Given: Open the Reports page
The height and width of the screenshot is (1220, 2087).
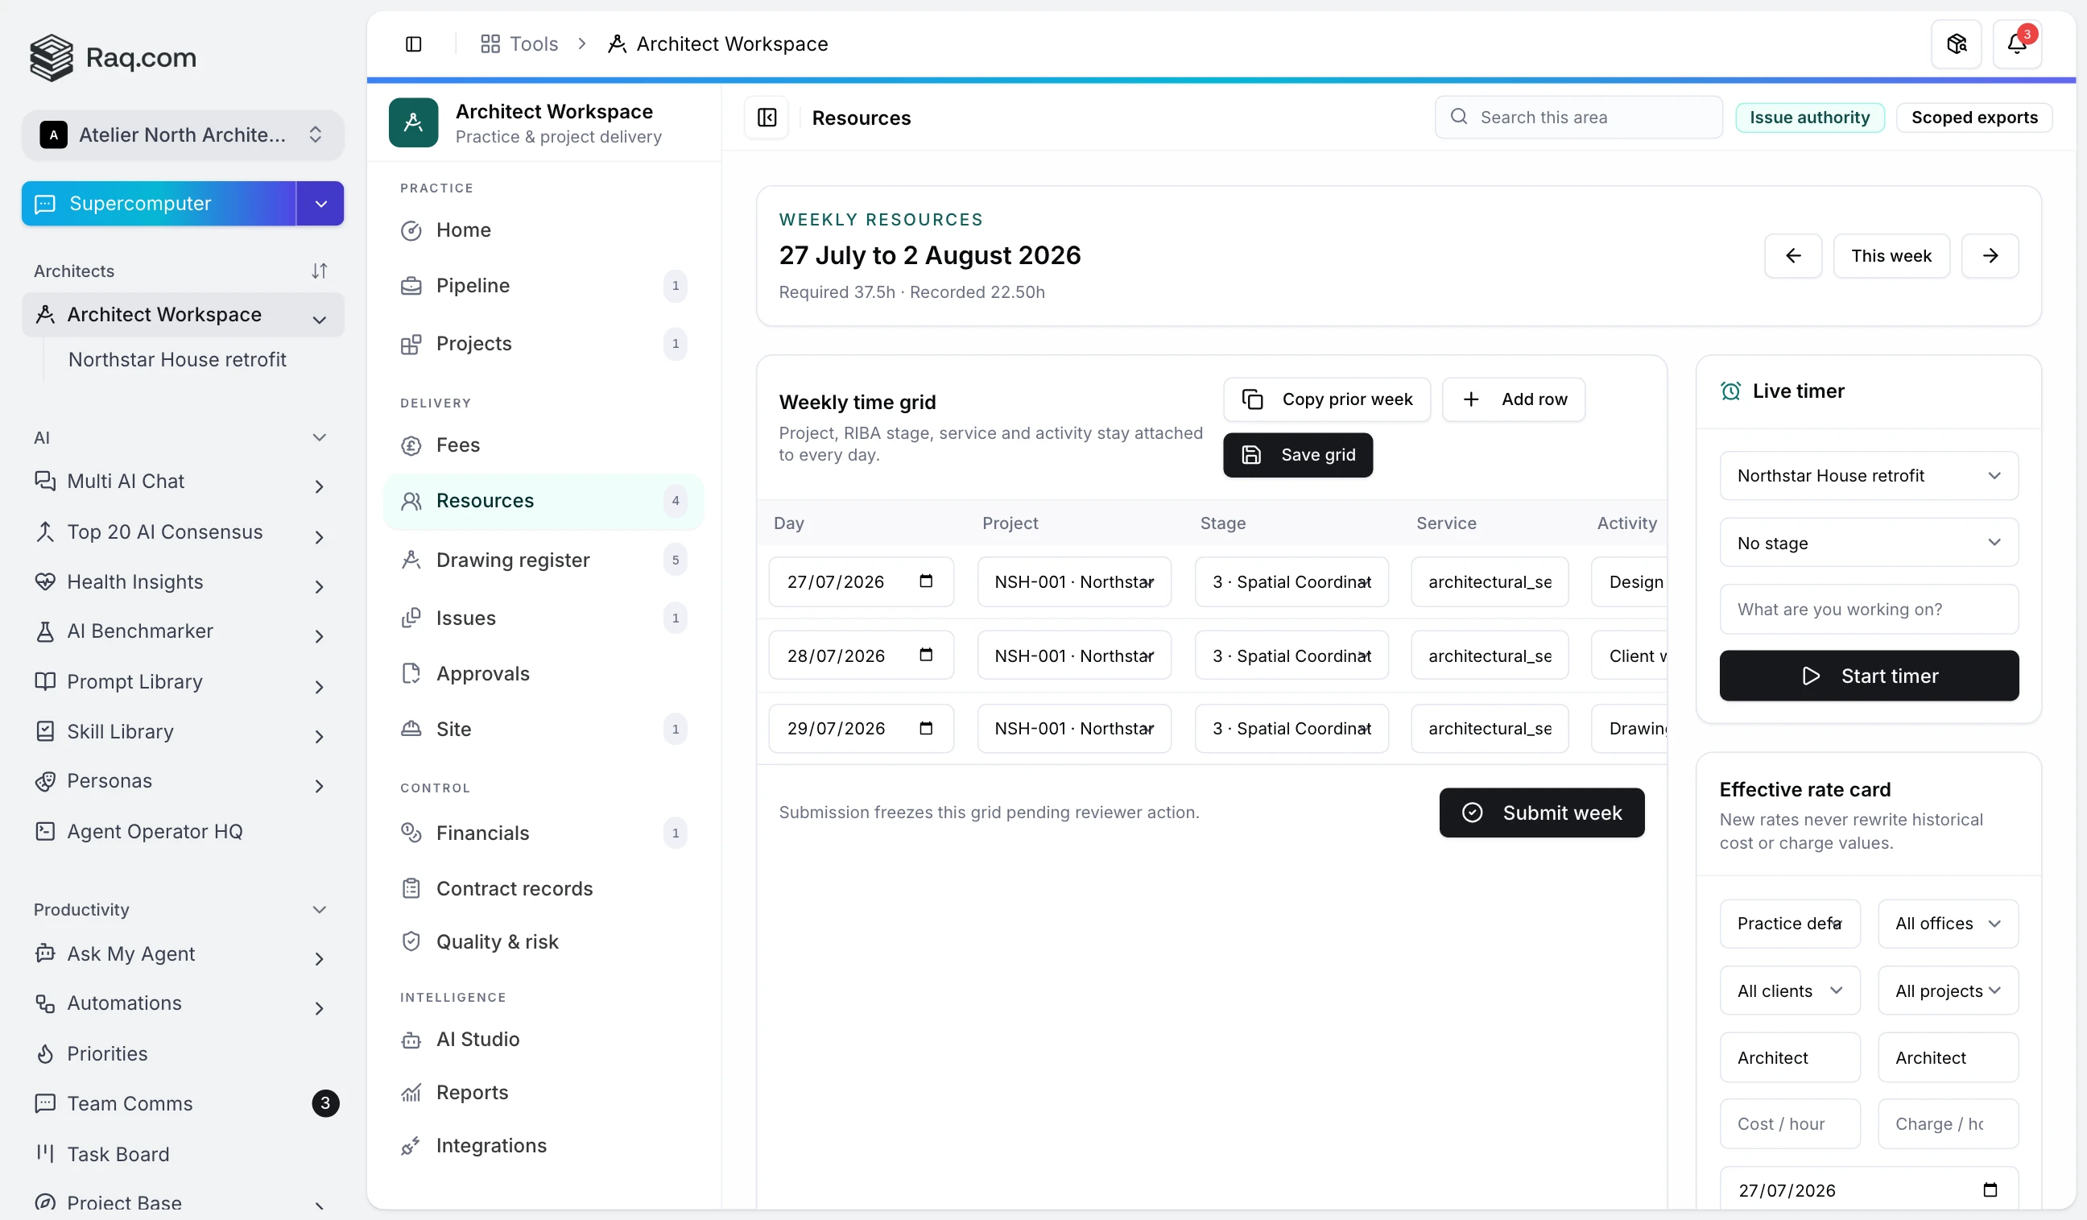Looking at the screenshot, I should 544,1093.
